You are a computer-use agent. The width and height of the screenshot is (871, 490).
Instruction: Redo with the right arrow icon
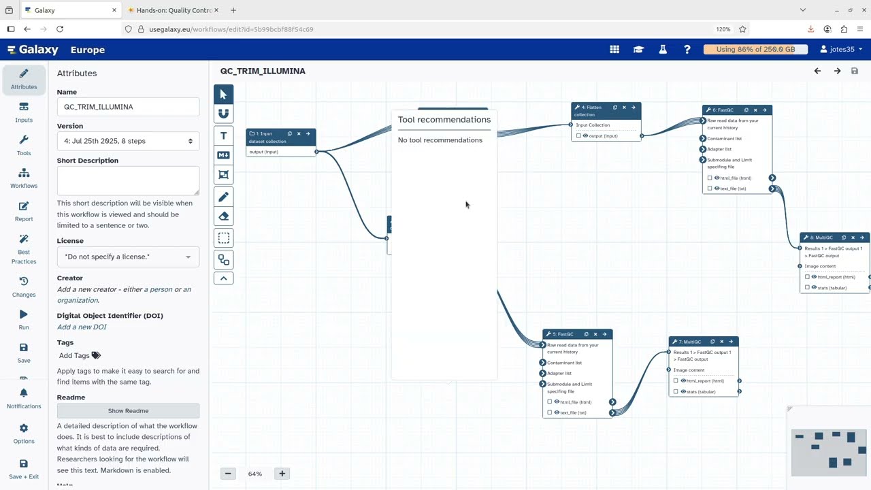(x=837, y=71)
